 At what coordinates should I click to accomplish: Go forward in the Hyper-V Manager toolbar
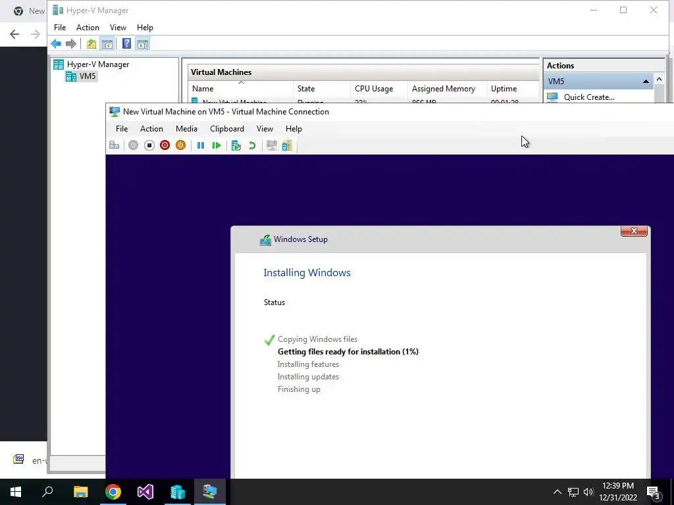coord(71,43)
